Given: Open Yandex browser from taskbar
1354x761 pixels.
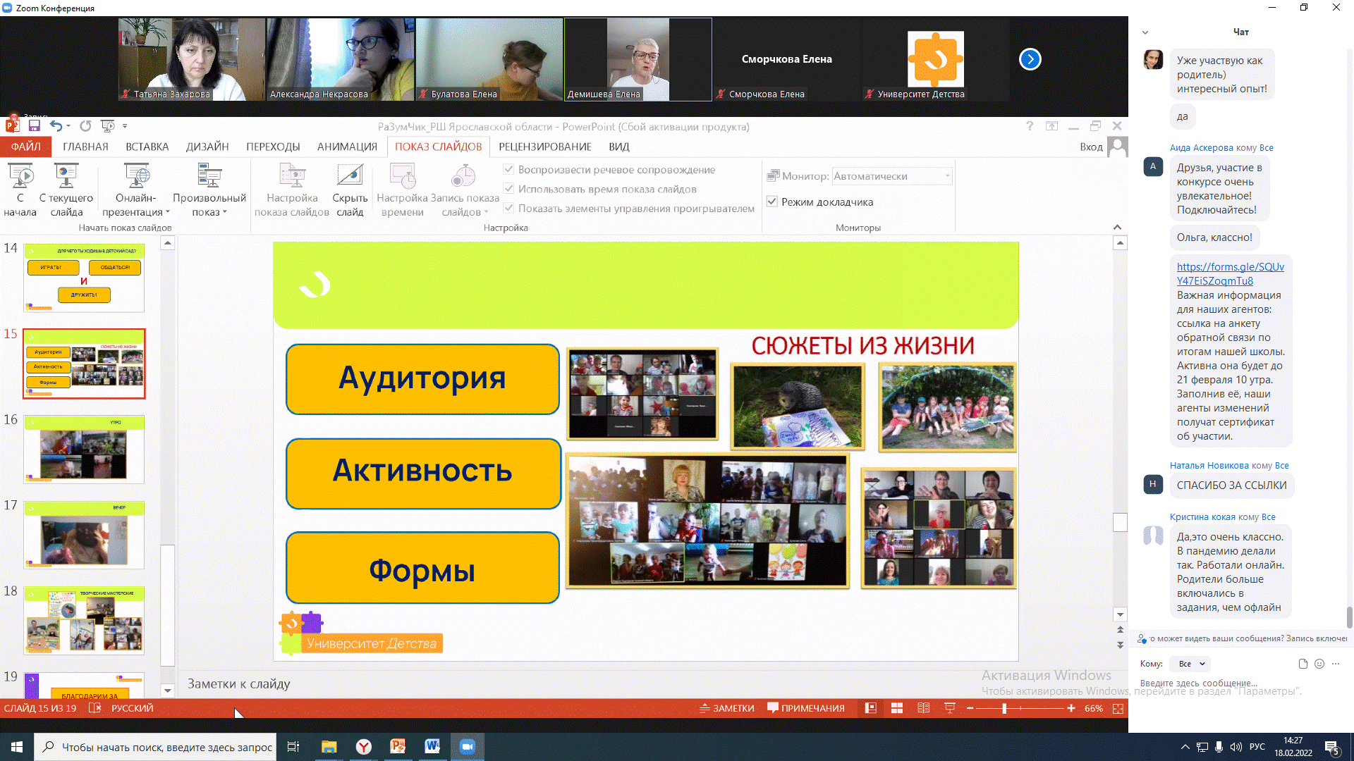Looking at the screenshot, I should coord(364,747).
